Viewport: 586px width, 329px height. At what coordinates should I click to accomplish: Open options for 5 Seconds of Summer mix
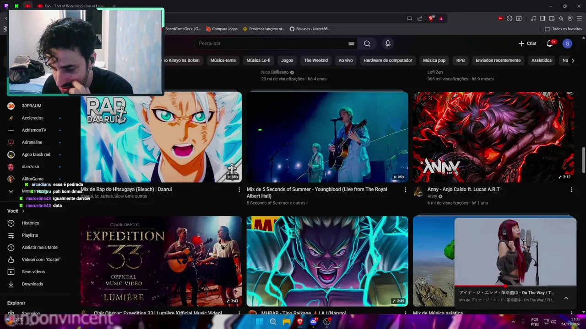(x=405, y=190)
